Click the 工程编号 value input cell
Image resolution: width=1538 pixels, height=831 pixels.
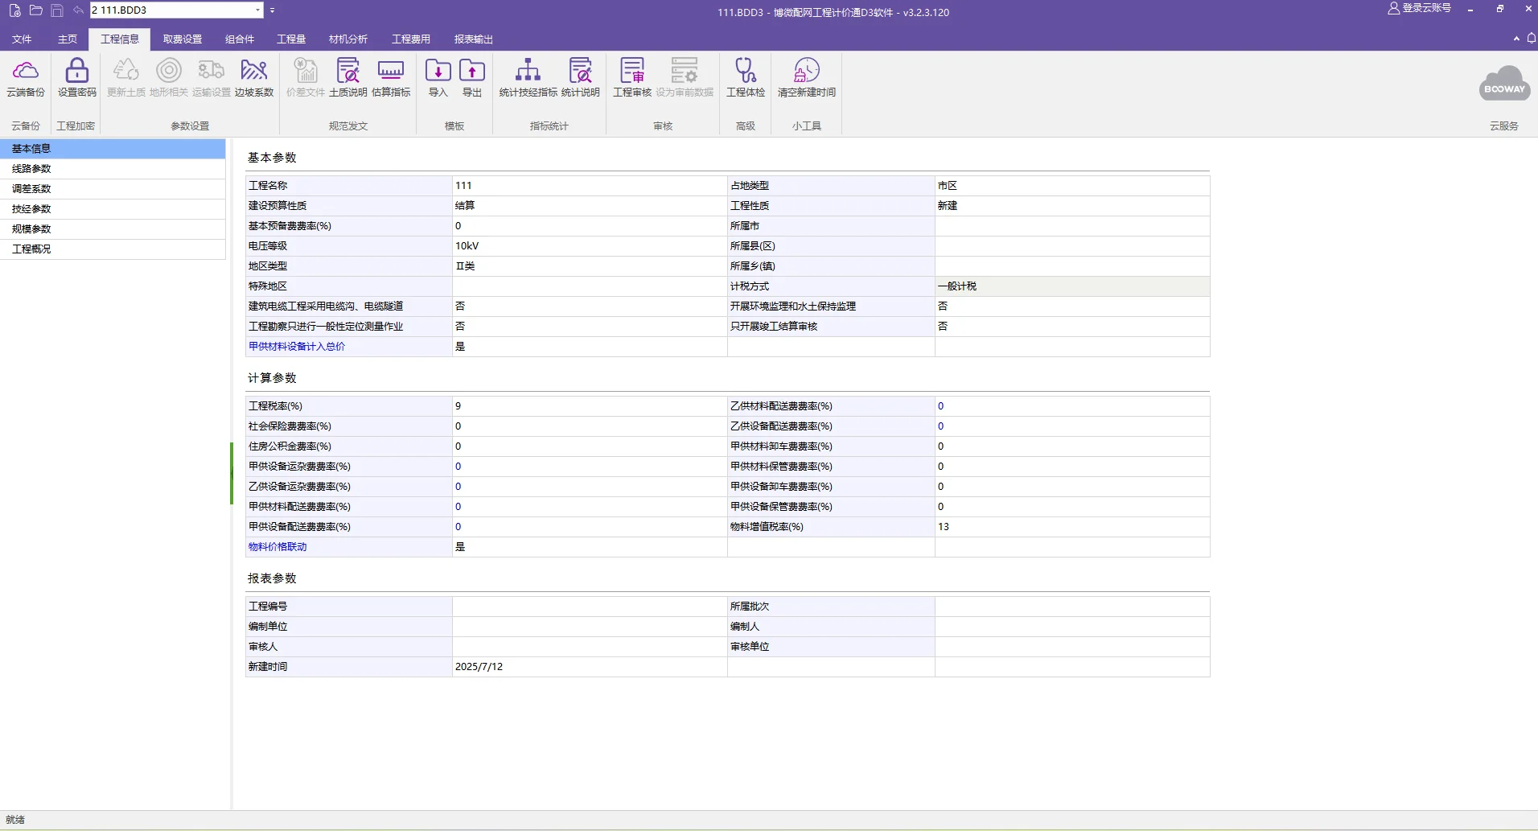click(x=590, y=607)
